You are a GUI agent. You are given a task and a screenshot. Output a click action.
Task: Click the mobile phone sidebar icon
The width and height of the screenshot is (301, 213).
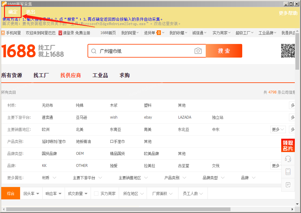[x=288, y=172]
